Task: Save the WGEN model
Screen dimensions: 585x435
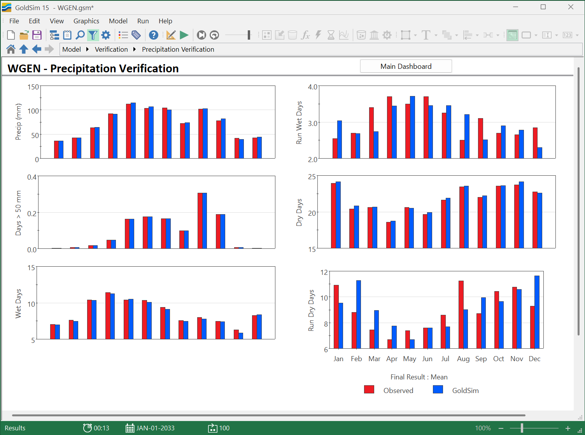Action: (37, 35)
